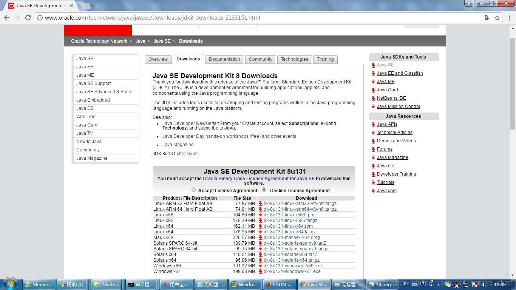The width and height of the screenshot is (516, 290).
Task: Switch to the Overview tab
Action: click(x=158, y=59)
